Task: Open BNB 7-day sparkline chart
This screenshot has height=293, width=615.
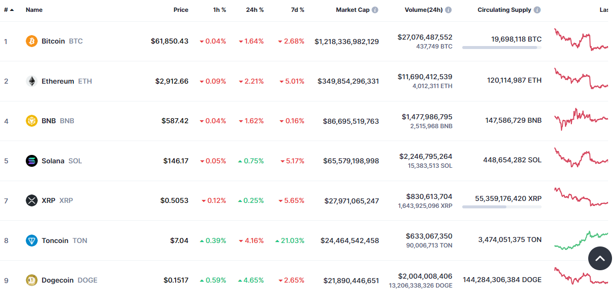Action: [581, 119]
